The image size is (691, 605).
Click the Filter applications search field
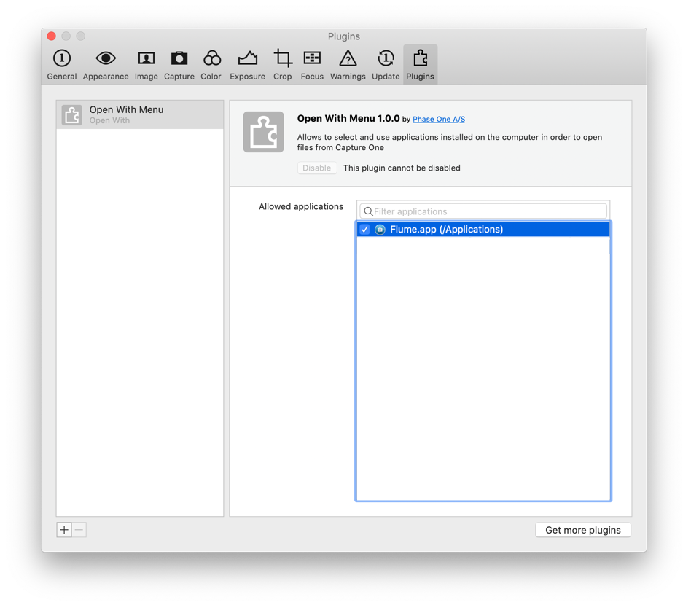pyautogui.click(x=483, y=211)
